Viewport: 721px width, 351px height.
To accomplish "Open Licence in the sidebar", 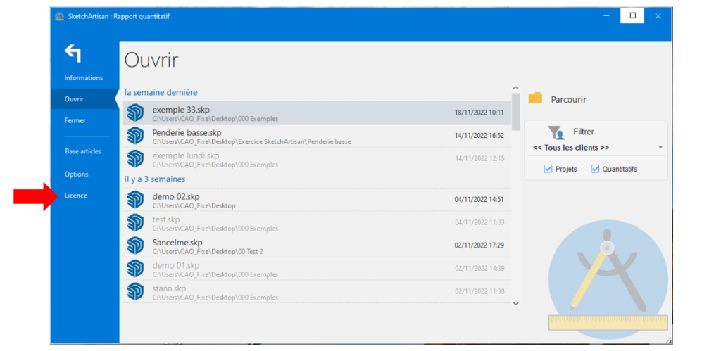I will 76,196.
